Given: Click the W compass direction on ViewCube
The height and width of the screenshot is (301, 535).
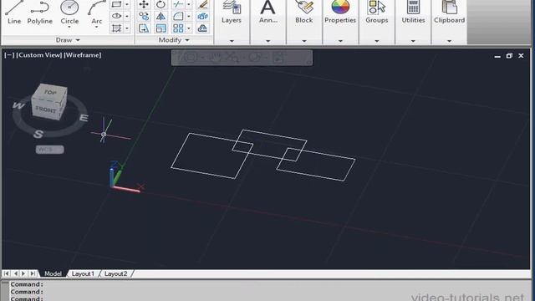Looking at the screenshot, I should tap(18, 105).
